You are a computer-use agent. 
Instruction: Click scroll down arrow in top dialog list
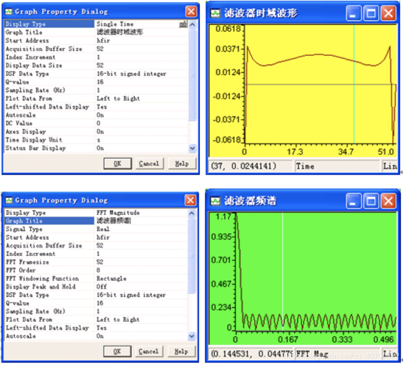tap(193, 148)
